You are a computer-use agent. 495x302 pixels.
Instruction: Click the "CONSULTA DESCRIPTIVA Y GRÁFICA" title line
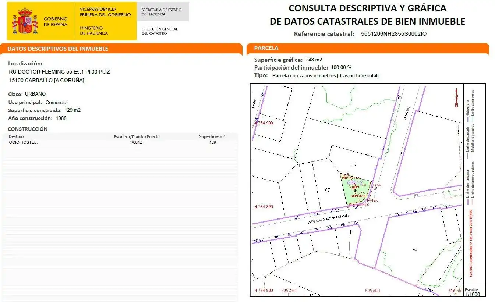[367, 8]
